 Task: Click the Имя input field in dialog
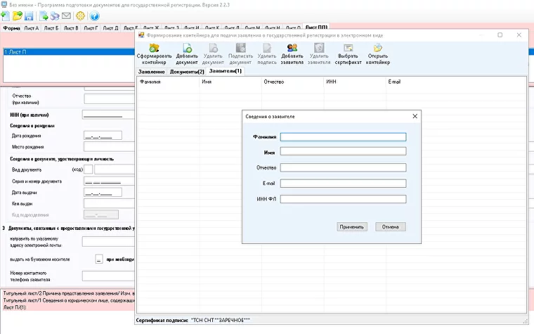[x=343, y=151]
